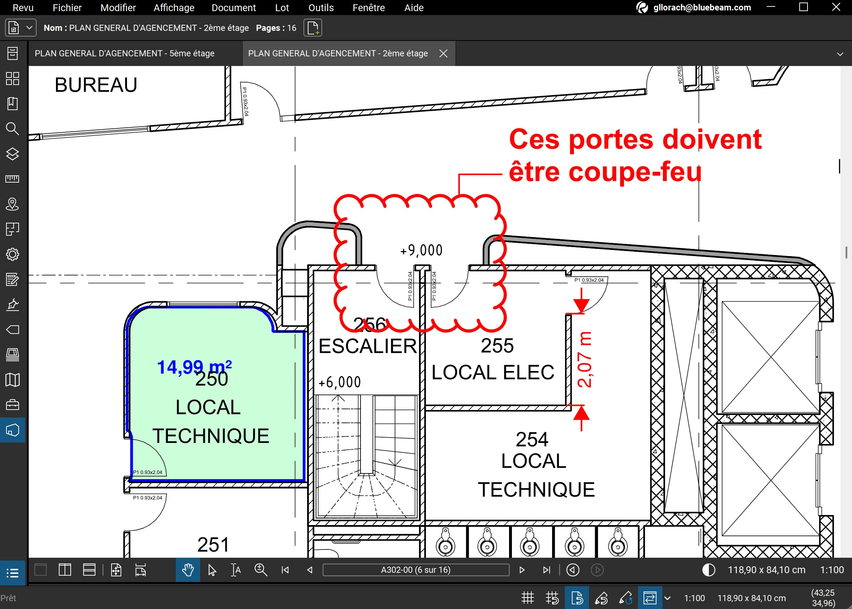
Task: Select the Text selection tool
Action: pyautogui.click(x=235, y=570)
